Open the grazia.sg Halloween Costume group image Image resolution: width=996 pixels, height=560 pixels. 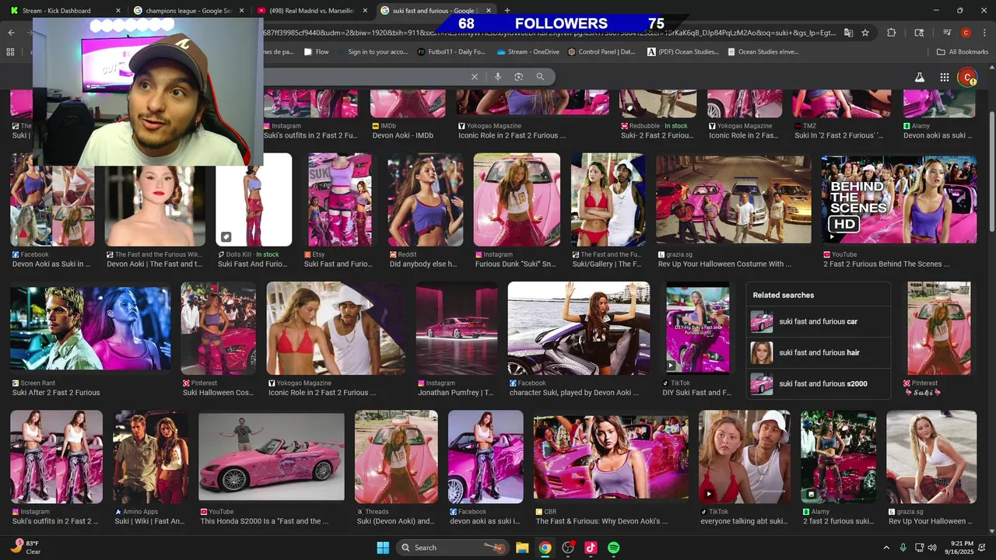[x=734, y=200]
